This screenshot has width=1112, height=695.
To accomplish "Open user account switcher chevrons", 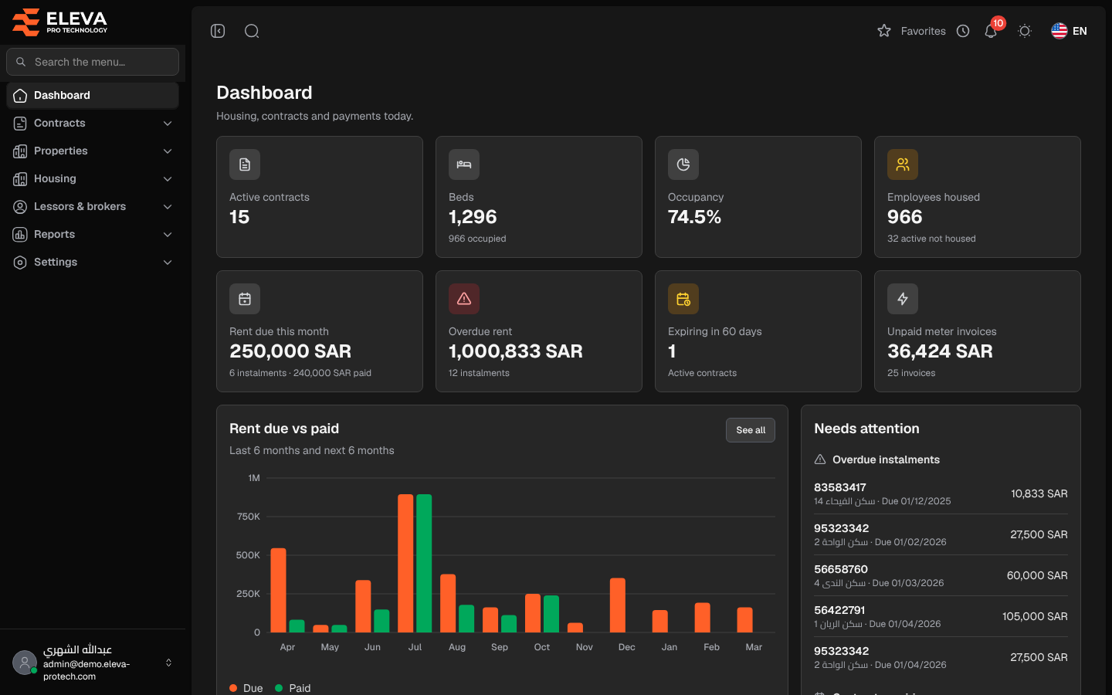I will coord(168,663).
